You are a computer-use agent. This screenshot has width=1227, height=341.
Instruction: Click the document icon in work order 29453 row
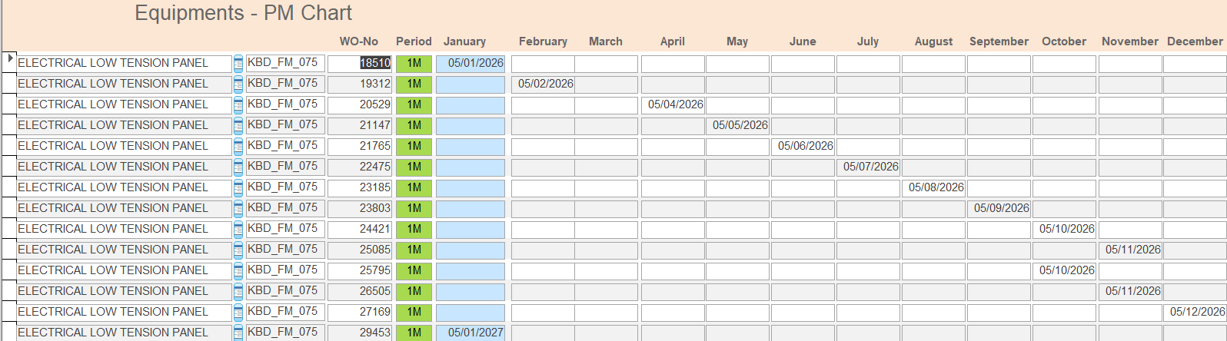tap(238, 333)
